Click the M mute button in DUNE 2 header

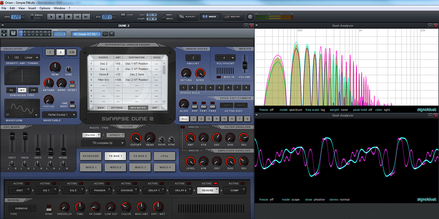(x=4, y=35)
